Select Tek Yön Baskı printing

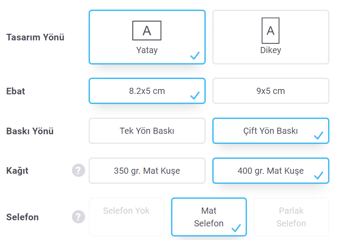click(147, 131)
